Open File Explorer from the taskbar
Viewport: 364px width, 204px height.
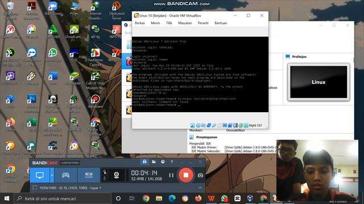point(159,198)
